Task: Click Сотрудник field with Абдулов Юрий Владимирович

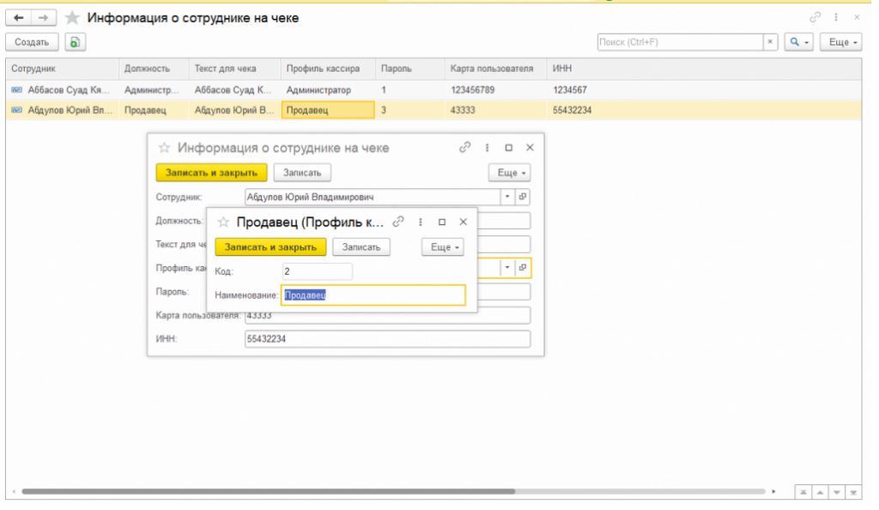Action: [373, 197]
